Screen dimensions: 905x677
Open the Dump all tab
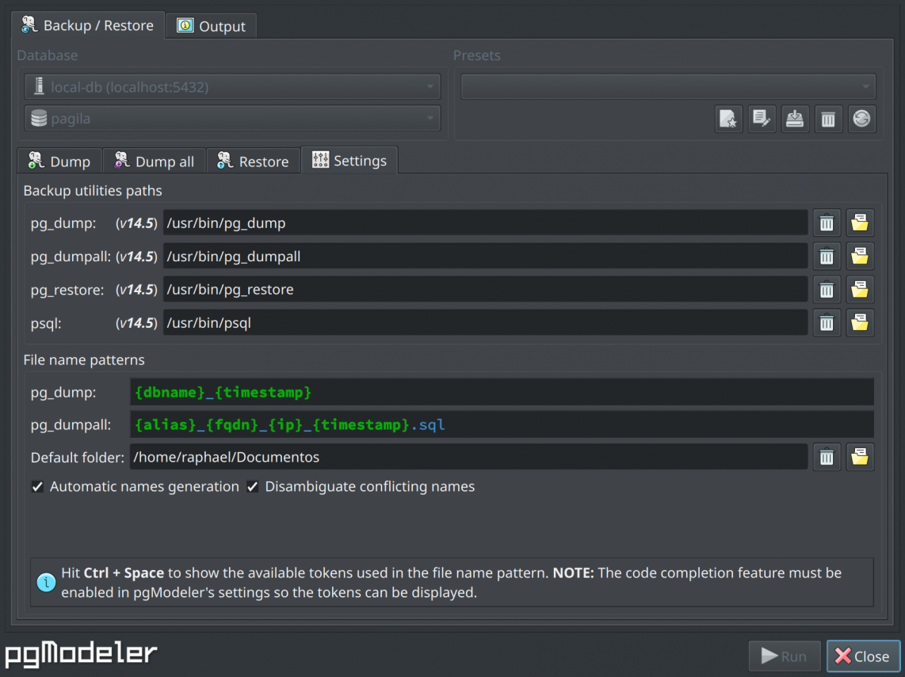coord(154,161)
